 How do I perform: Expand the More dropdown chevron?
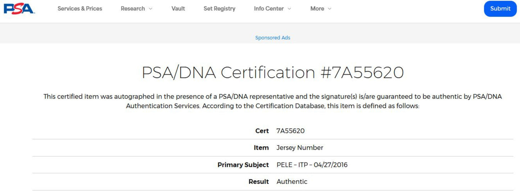[330, 9]
